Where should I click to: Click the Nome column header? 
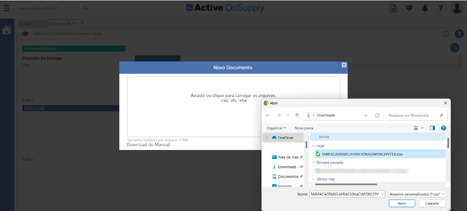tap(378, 137)
